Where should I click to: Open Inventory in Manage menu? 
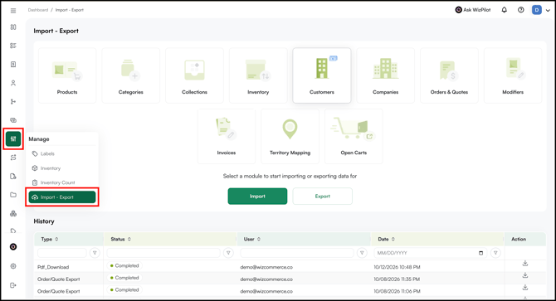[62, 168]
